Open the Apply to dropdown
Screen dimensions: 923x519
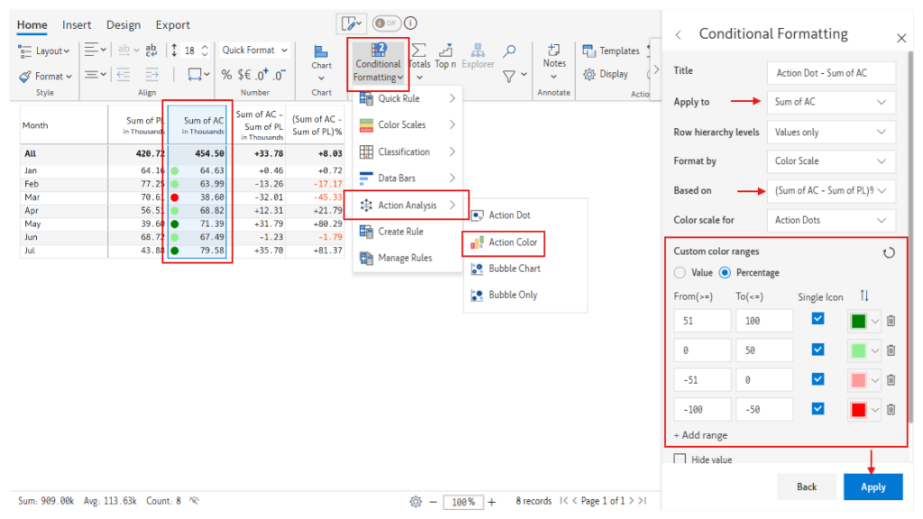click(831, 103)
